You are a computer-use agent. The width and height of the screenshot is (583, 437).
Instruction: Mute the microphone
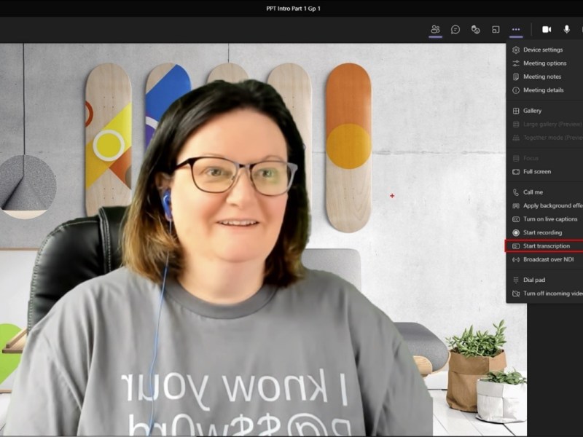point(567,29)
